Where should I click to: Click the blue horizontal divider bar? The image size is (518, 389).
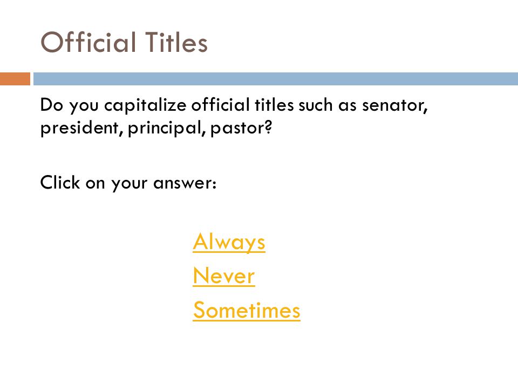click(x=276, y=79)
